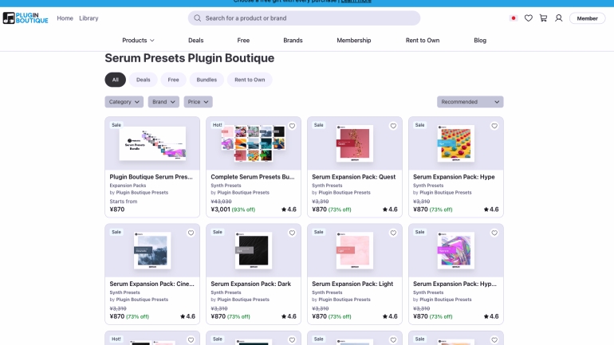Go to Deals in navigation bar

[196, 41]
